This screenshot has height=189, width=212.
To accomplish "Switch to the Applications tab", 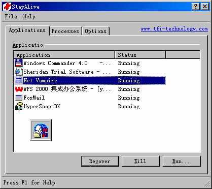I will pyautogui.click(x=27, y=30).
